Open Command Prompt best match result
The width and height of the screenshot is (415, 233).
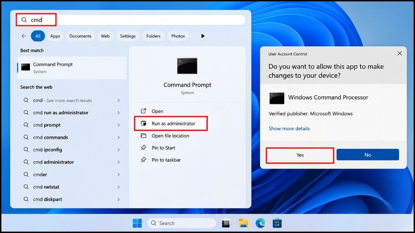72,68
